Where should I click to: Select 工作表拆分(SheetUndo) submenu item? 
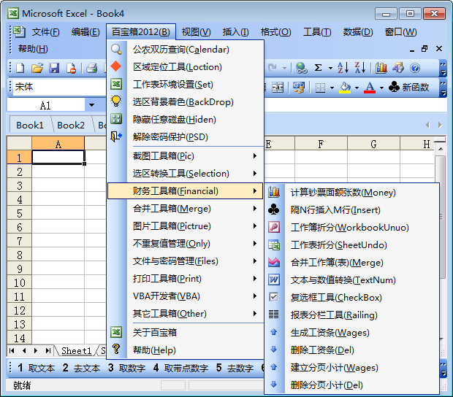click(352, 245)
